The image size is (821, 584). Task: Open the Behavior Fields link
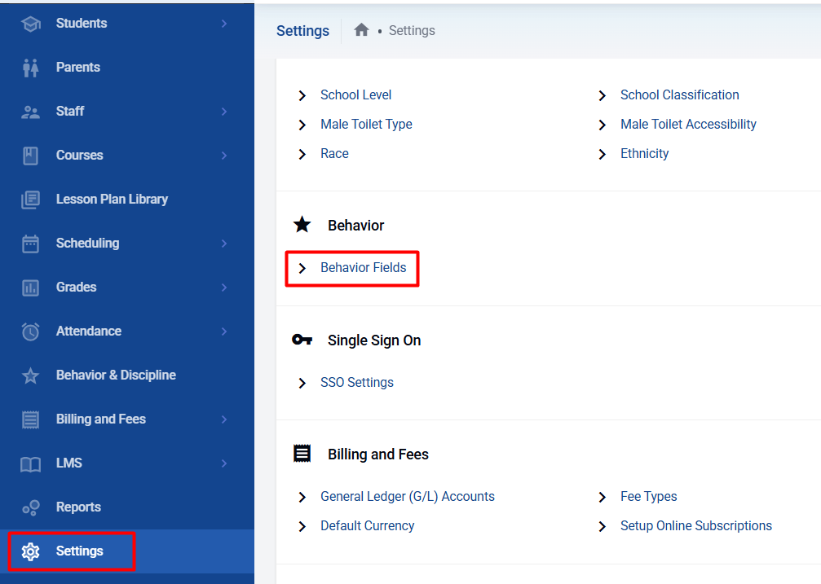point(363,268)
